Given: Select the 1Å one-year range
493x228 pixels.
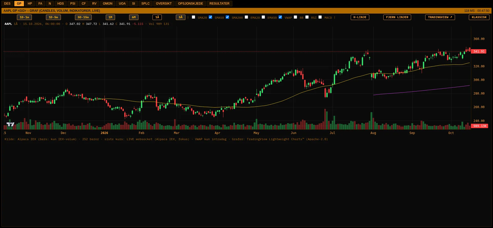Looking at the screenshot, I should tap(157, 17).
